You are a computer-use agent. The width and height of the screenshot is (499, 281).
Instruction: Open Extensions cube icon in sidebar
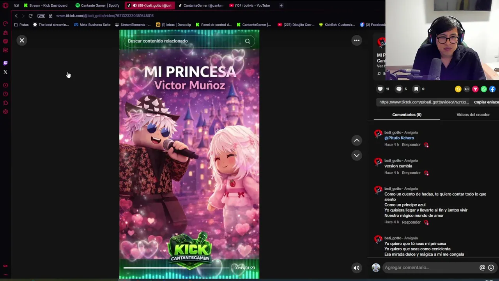[x=5, y=103]
